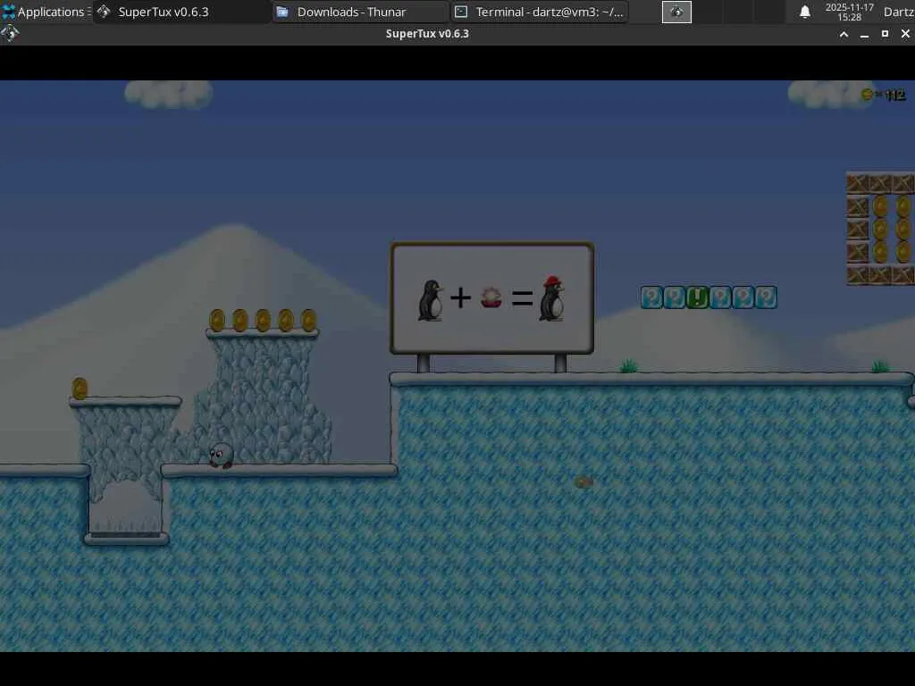The image size is (915, 686).
Task: Click the fire flower icon on the sign
Action: (491, 297)
